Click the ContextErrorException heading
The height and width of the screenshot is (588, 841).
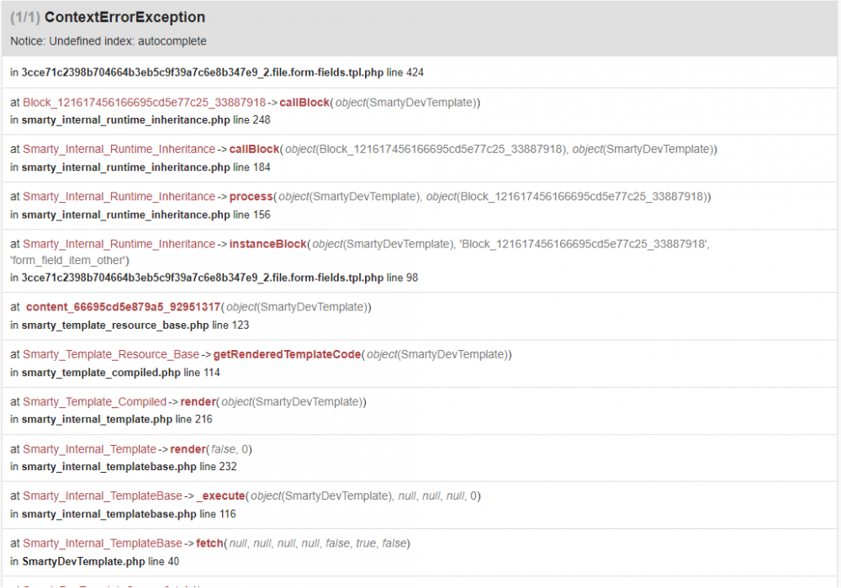tap(124, 17)
